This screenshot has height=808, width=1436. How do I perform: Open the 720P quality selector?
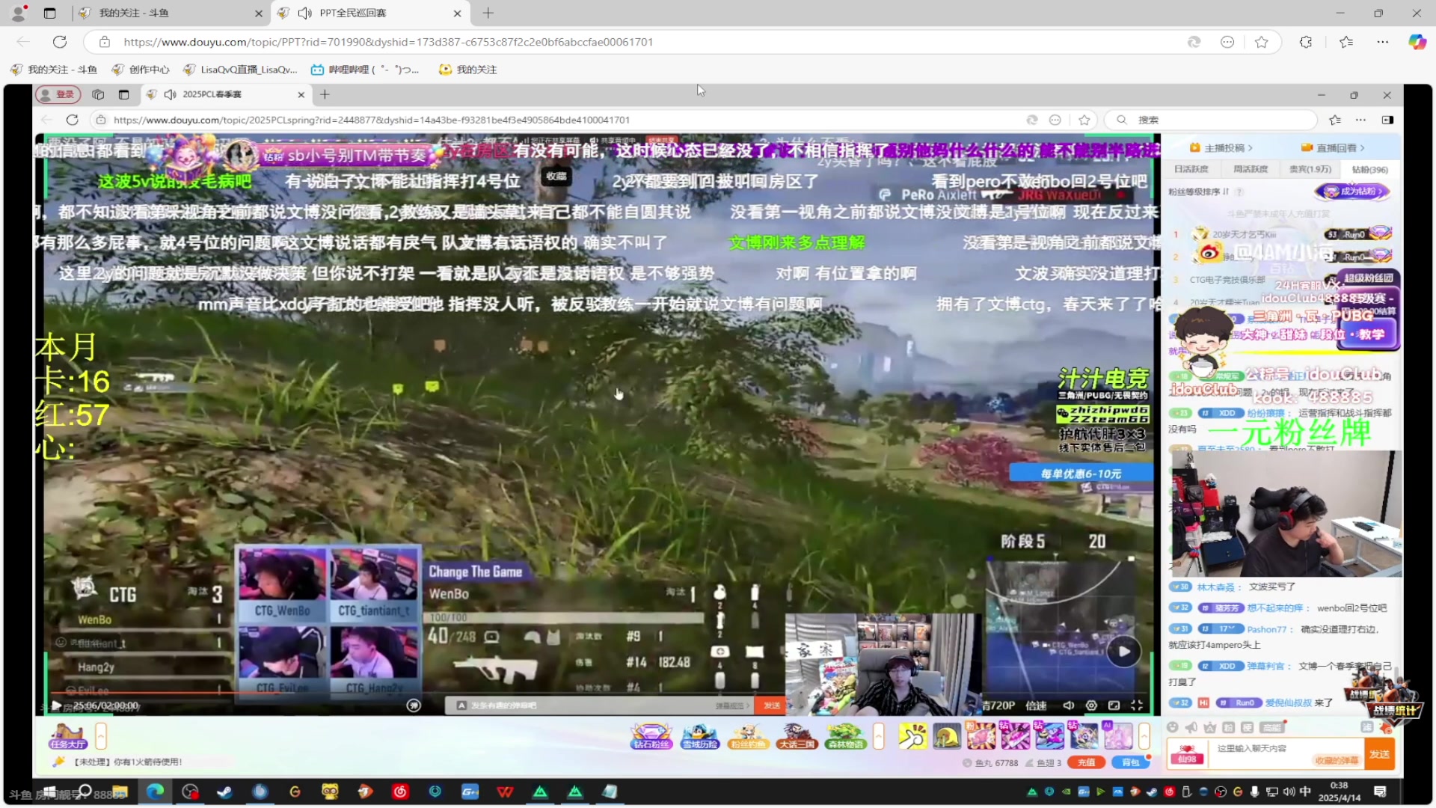pos(998,706)
